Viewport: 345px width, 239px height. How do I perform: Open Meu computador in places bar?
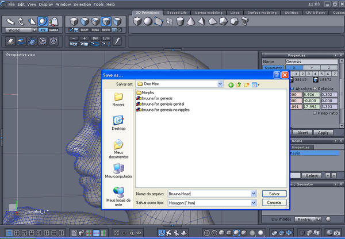118,171
